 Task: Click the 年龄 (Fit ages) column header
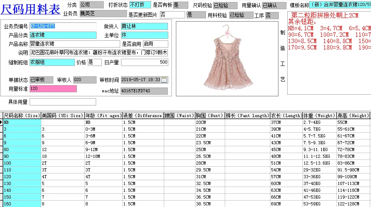(x=103, y=115)
